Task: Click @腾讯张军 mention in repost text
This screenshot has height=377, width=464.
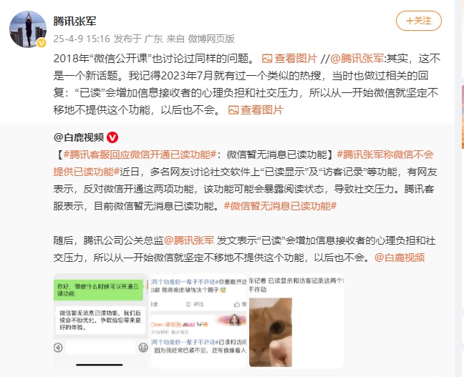Action: pyautogui.click(x=357, y=59)
